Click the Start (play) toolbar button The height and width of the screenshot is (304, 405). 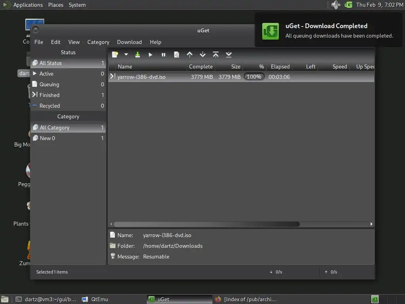[x=150, y=55]
